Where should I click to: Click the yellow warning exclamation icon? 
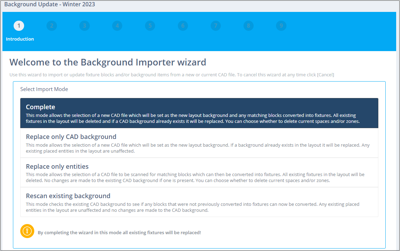coord(27,231)
